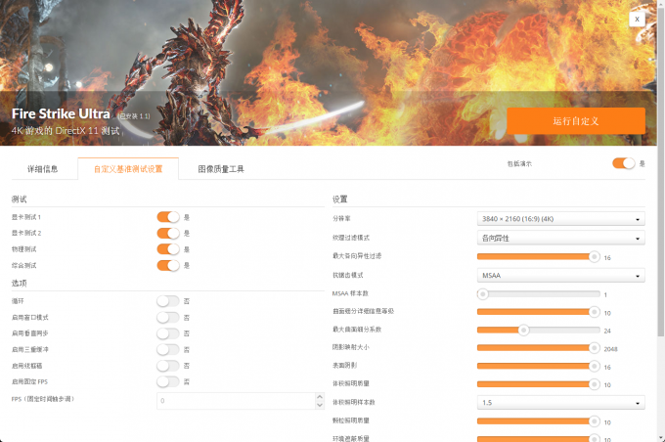Open the 体积照明样本数 dropdown showing 1.5

pyautogui.click(x=560, y=403)
